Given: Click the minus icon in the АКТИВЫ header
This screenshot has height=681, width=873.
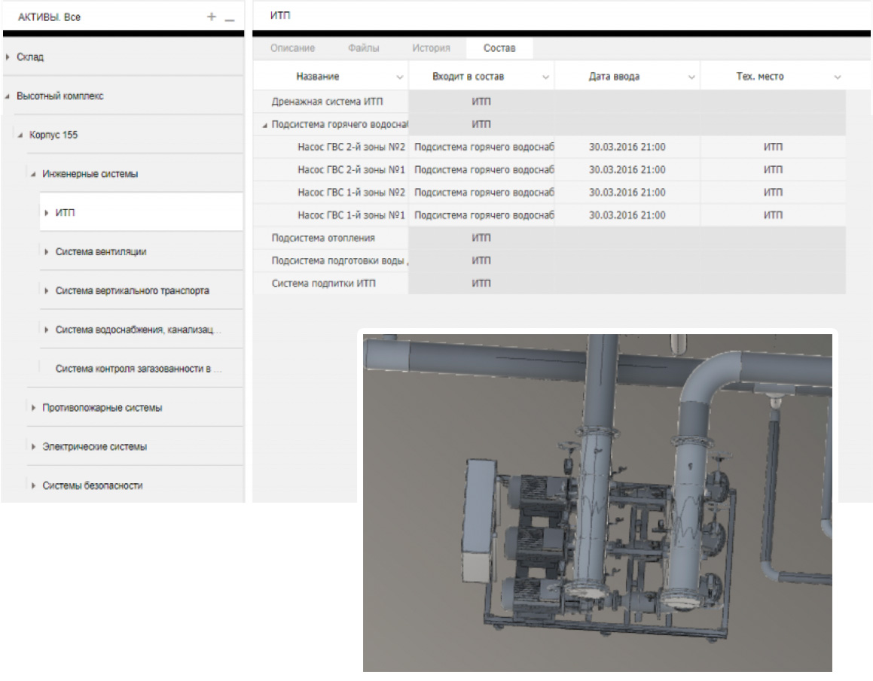Looking at the screenshot, I should tap(230, 17).
